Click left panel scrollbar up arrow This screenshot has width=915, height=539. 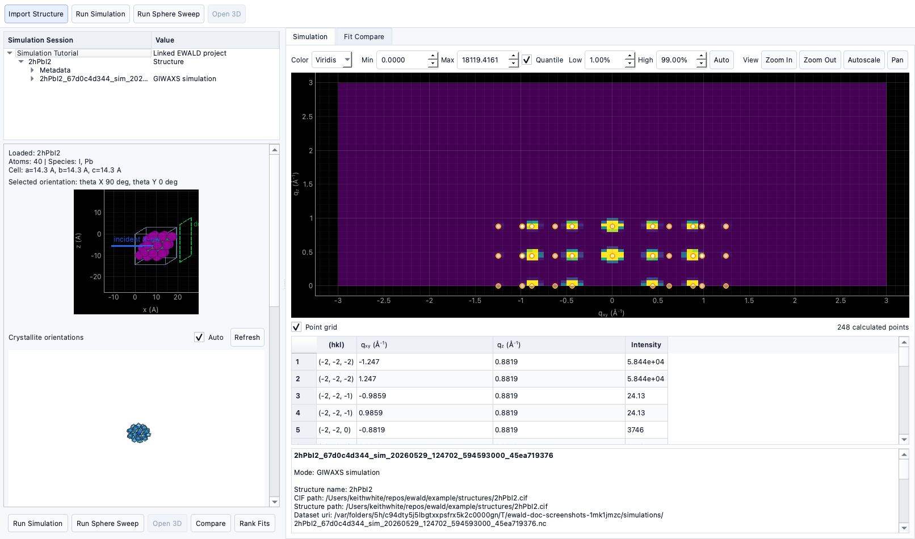pos(275,150)
